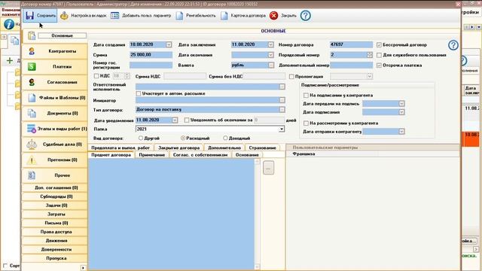Open Дата отправки контрагенту dropdown
The image size is (482, 271).
[x=401, y=132]
